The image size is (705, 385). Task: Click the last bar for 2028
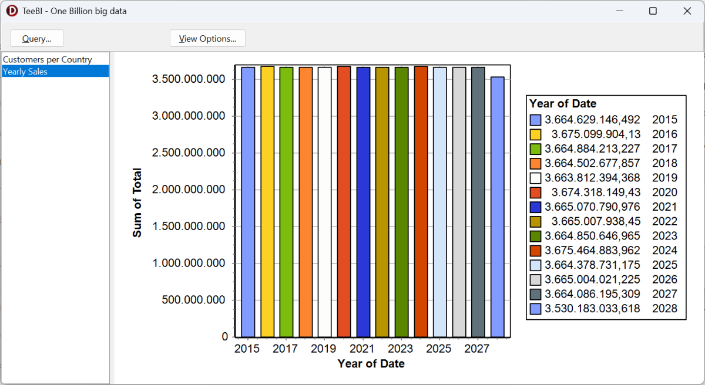click(498, 207)
